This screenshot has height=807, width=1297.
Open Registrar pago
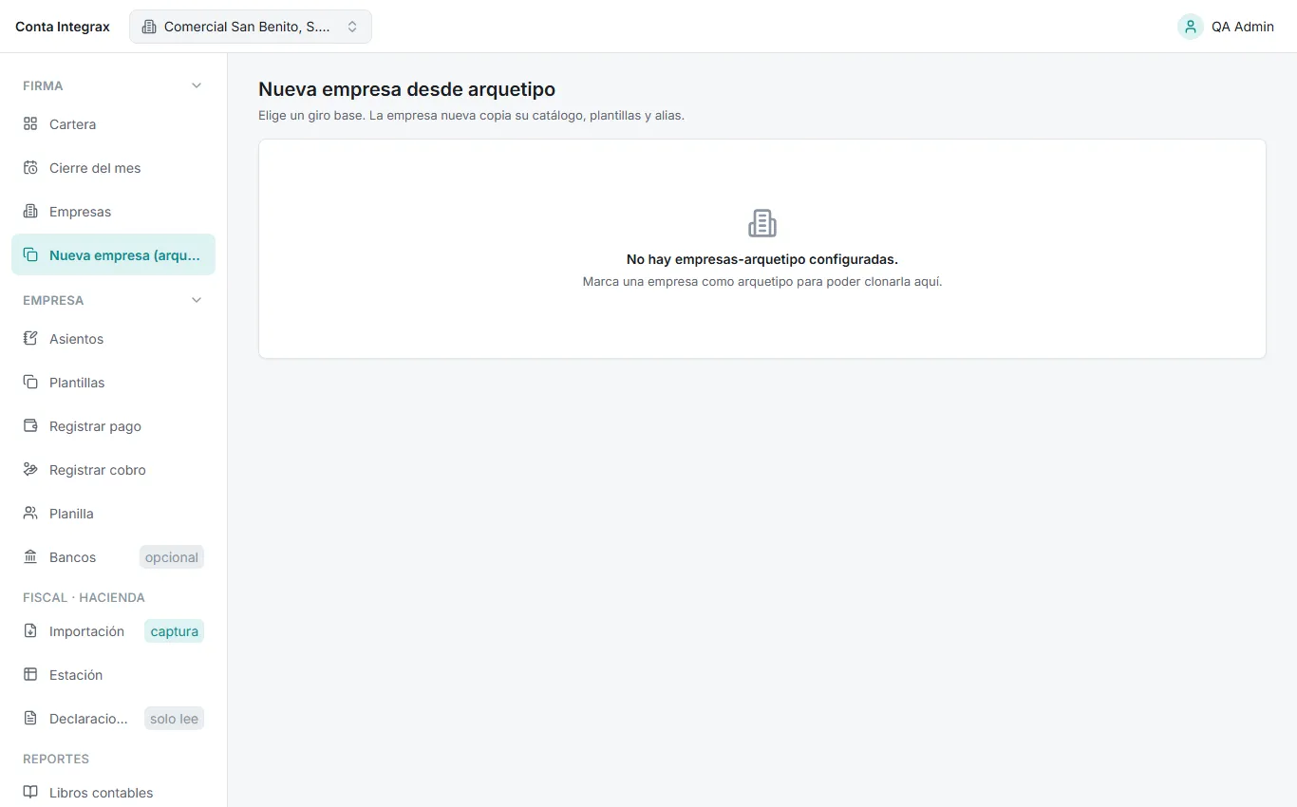[x=113, y=426]
